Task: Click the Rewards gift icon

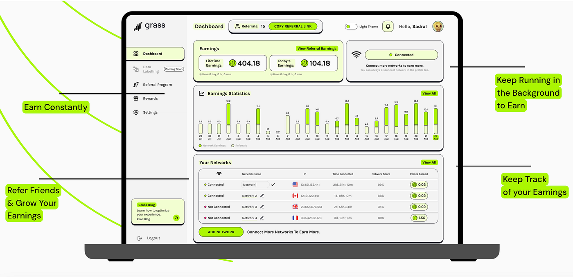Action: 136,99
